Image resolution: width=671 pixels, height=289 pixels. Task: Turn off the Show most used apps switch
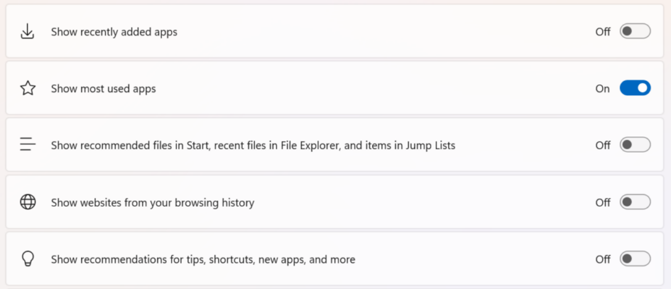(635, 88)
